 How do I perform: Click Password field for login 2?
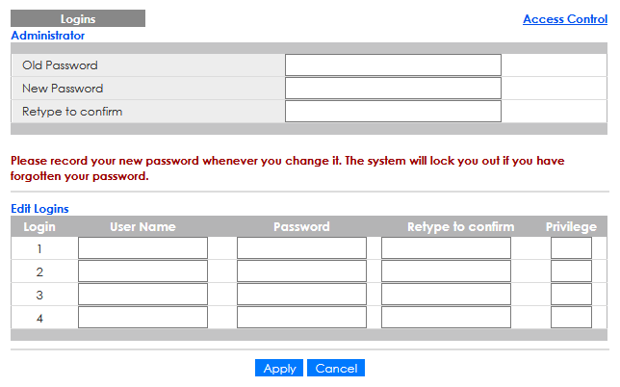pos(301,271)
